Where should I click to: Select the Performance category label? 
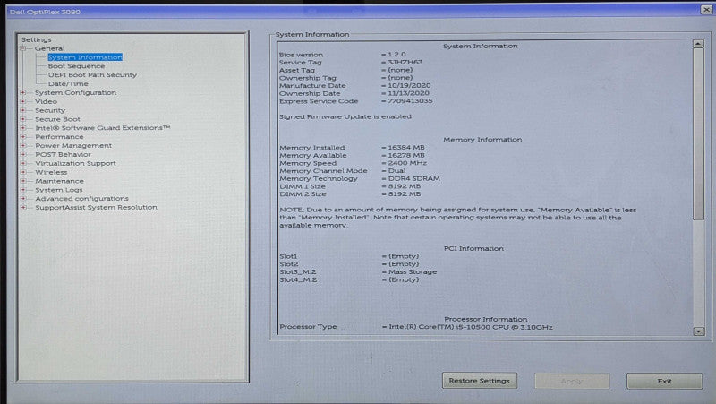[x=59, y=137]
